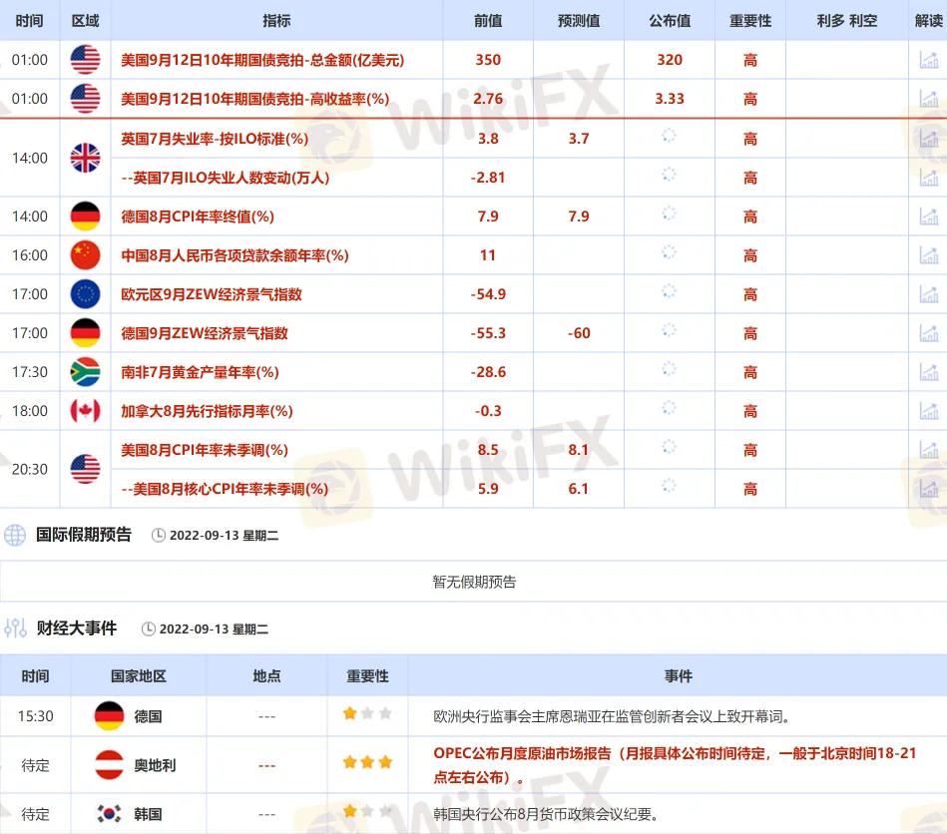Viewport: 947px width, 834px height.
Task: Click the globe icon beside 国际假期预告
Action: [x=14, y=535]
